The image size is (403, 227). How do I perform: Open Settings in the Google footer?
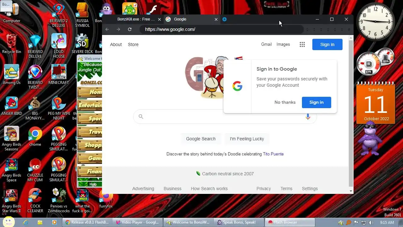(x=310, y=189)
